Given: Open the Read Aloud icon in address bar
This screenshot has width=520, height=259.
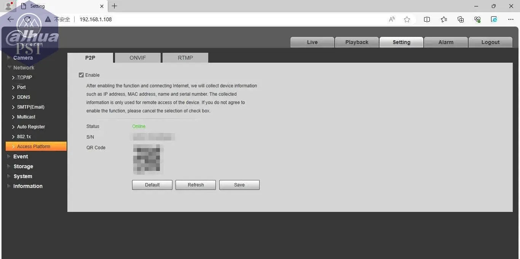Looking at the screenshot, I should tap(392, 19).
